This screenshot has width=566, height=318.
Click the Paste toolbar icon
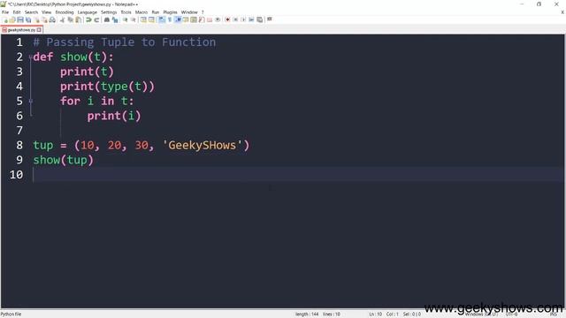(x=78, y=19)
